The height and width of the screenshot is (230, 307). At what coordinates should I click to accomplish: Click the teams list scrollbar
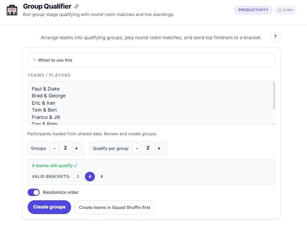pos(274,96)
